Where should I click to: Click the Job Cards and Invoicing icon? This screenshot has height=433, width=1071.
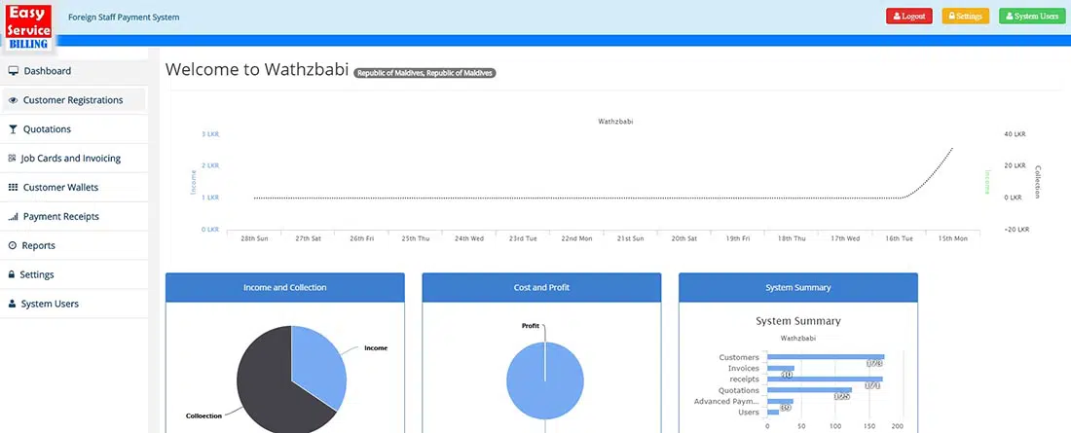[12, 159]
